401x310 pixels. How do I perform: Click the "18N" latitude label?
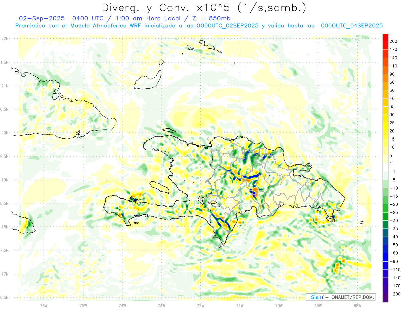pyautogui.click(x=5, y=227)
